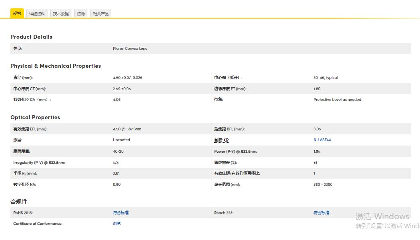
Task: Click the 基底 label with dotted underline
Action: [218, 140]
